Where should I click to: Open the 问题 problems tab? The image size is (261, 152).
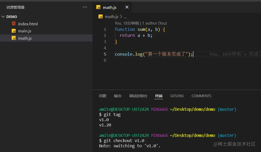pyautogui.click(x=103, y=96)
